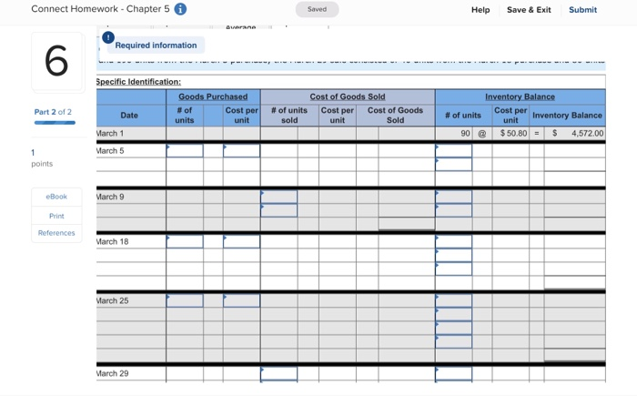Click the Required information label

(x=156, y=46)
